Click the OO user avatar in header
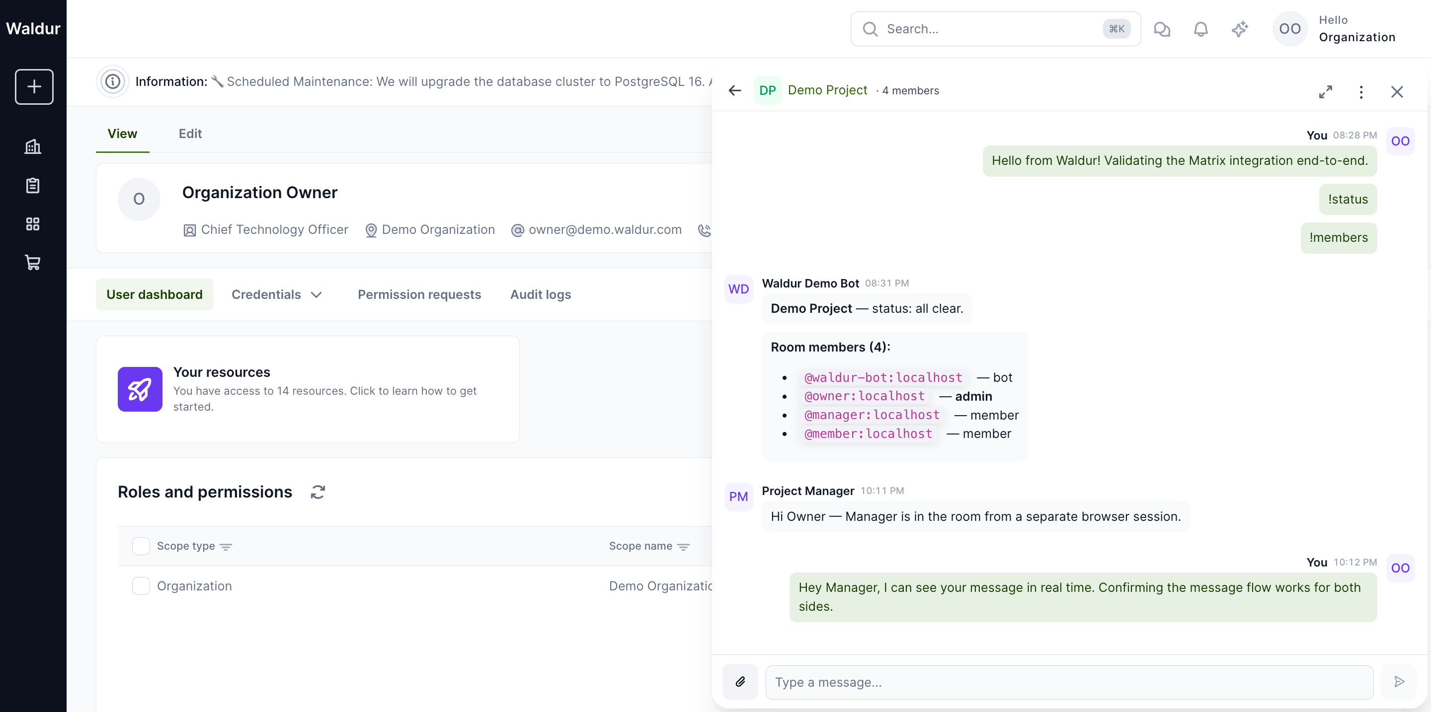Image resolution: width=1431 pixels, height=712 pixels. [1290, 29]
